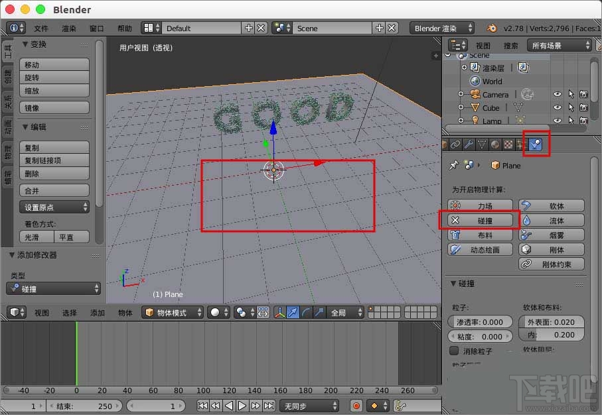Open the Outliner editor type selector icon
This screenshot has width=602, height=415.
(457, 44)
